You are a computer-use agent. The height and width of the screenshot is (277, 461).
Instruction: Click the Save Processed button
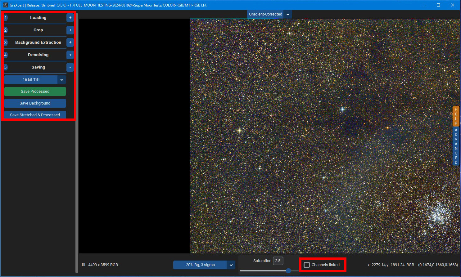(35, 92)
